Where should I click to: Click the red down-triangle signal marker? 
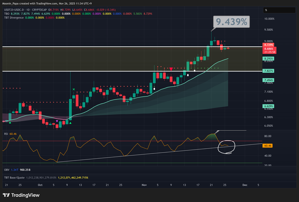171,69
